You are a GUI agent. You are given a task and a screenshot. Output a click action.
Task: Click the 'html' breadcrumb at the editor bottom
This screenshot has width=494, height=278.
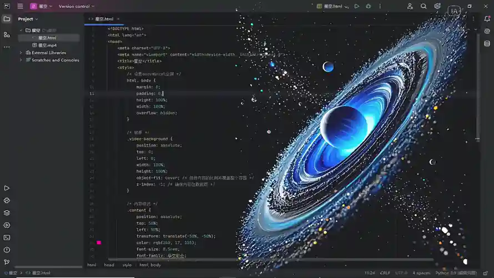[x=92, y=265]
